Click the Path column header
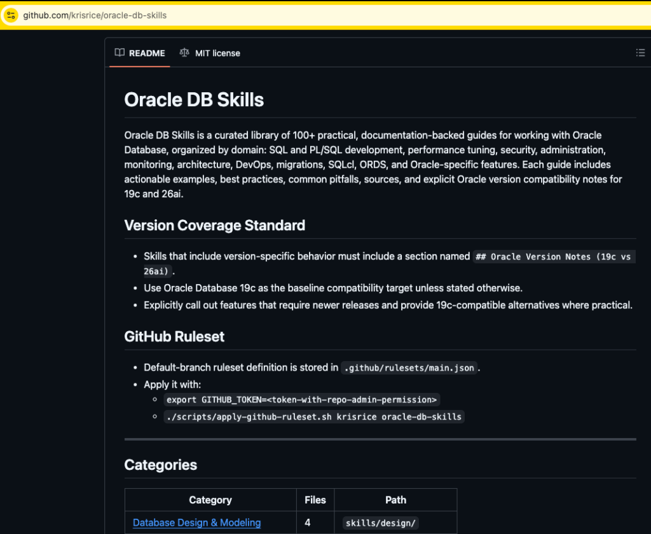The image size is (651, 534). [x=395, y=500]
